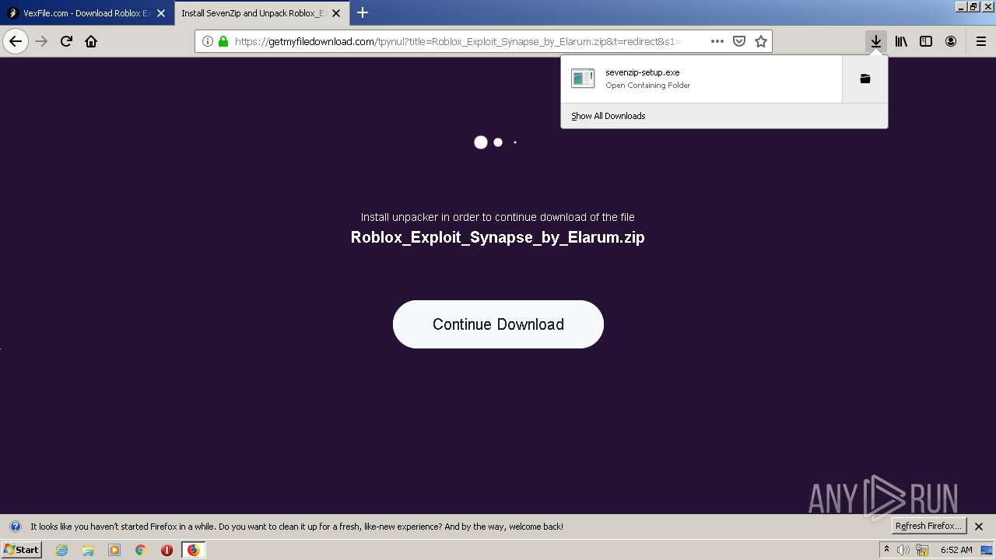996x560 pixels.
Task: Click Roblox_Exploit_Synapse_by_Elarum.zip file name text
Action: click(498, 237)
